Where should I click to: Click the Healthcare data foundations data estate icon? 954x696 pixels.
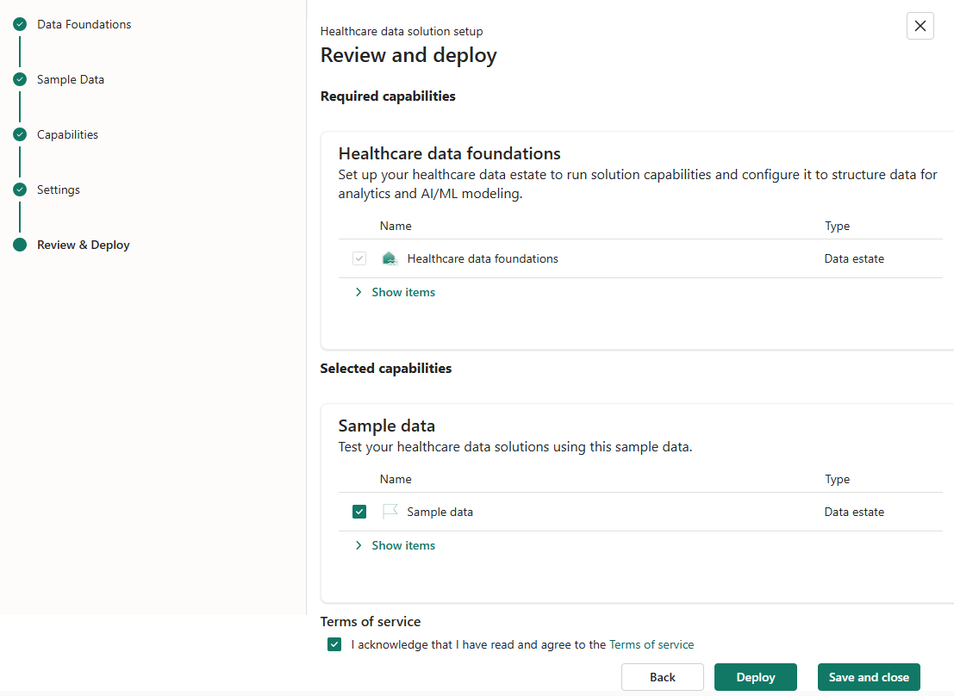[x=390, y=258]
